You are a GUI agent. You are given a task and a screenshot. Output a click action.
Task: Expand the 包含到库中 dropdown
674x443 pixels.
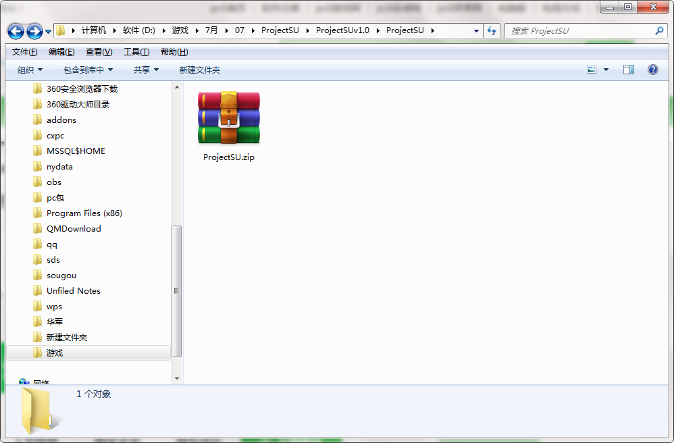click(x=88, y=70)
